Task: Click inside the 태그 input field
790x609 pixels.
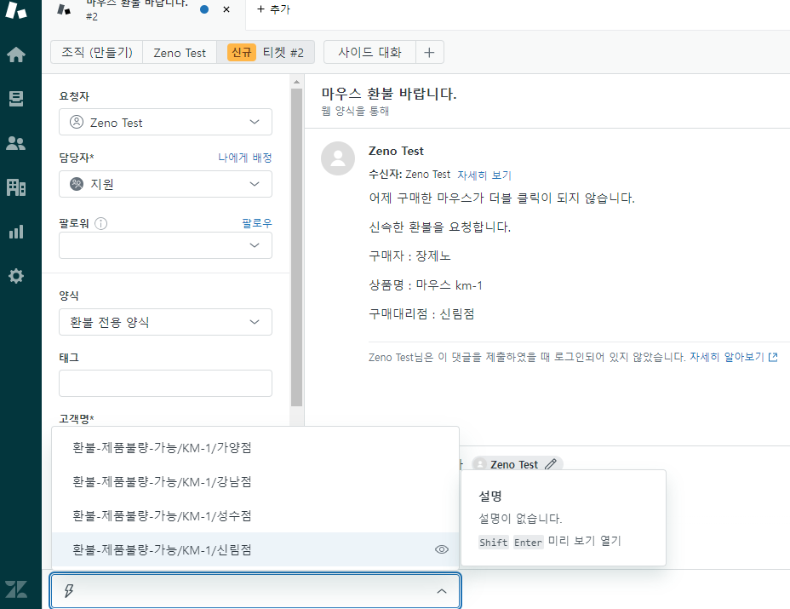Action: tap(165, 383)
